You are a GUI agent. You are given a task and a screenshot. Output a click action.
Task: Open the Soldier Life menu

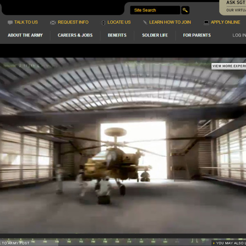click(x=155, y=35)
